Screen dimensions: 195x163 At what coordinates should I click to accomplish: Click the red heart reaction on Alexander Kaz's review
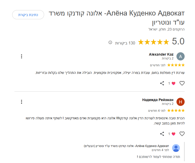[x=173, y=83]
